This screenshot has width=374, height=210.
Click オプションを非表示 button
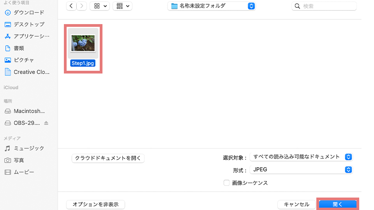[95, 204]
